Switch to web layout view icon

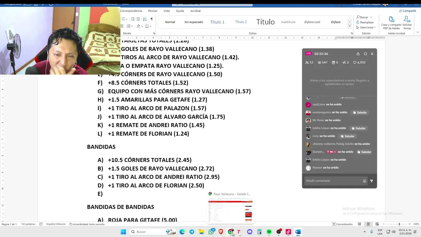377,224
